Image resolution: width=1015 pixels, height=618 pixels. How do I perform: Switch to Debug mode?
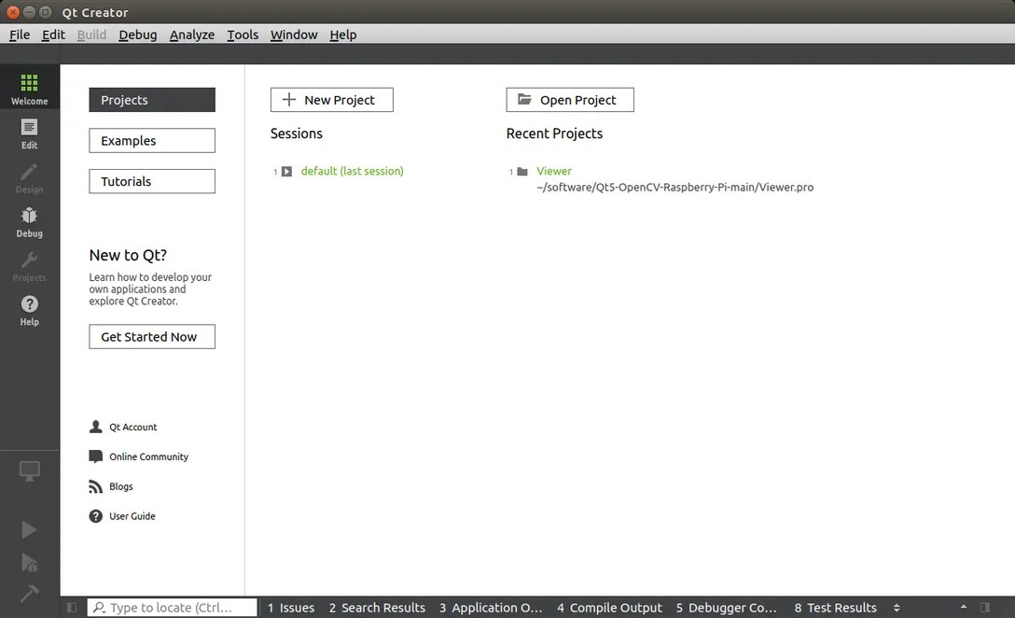(x=29, y=220)
